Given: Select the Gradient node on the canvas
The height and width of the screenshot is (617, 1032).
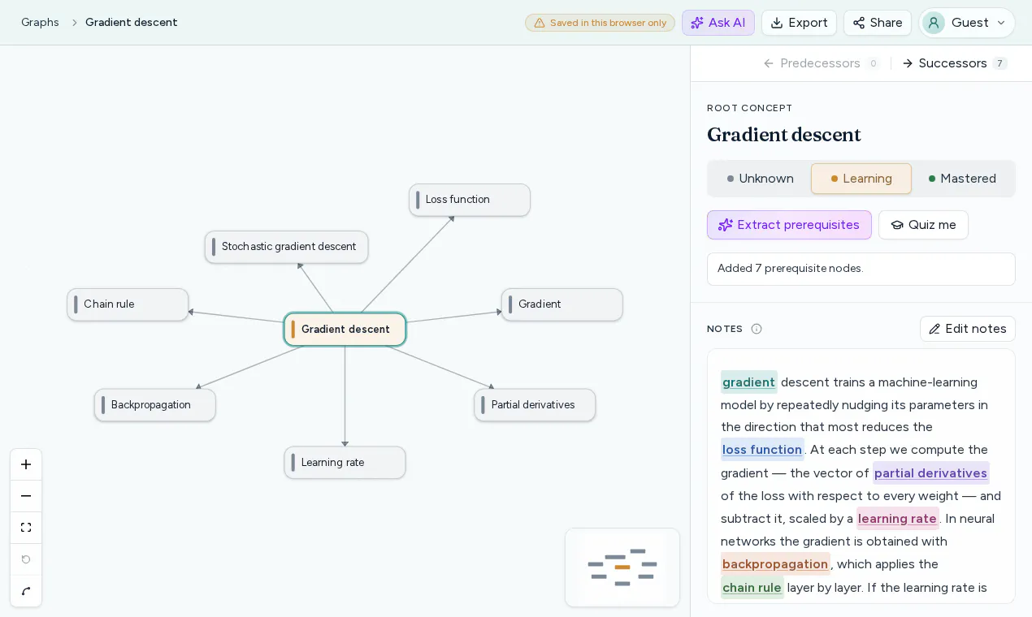Looking at the screenshot, I should [x=562, y=304].
